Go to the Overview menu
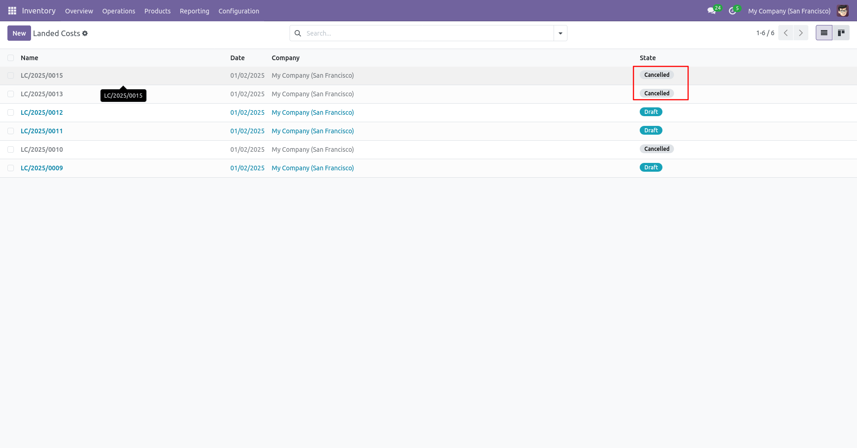The width and height of the screenshot is (857, 448). [x=79, y=11]
